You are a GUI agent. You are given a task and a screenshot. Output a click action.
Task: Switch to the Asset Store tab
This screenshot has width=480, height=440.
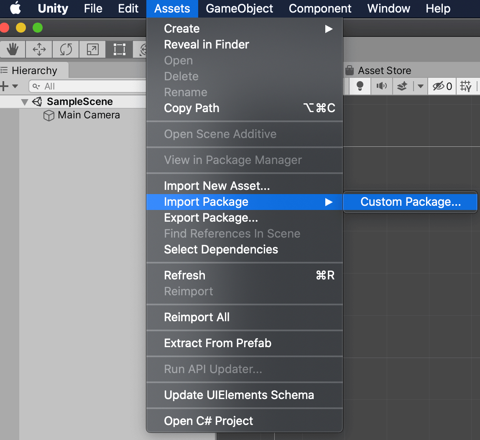(x=378, y=70)
